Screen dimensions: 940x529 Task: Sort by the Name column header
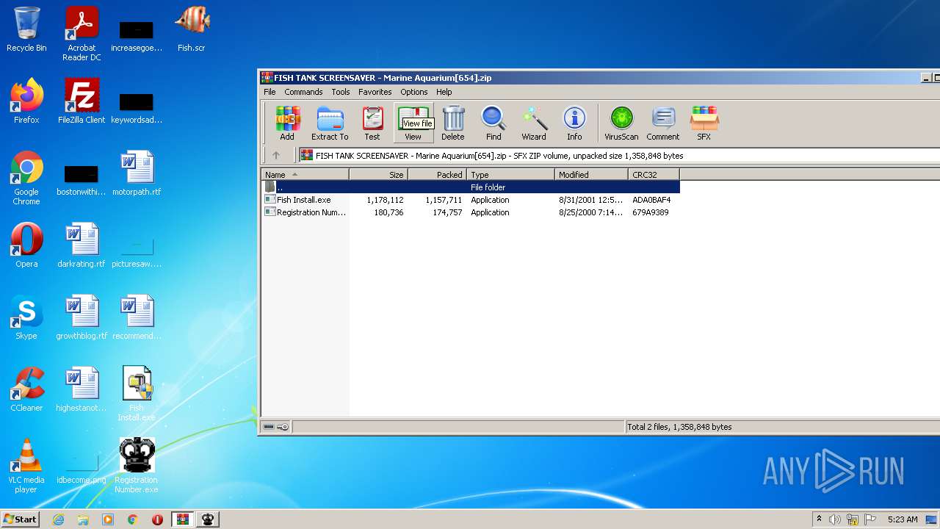point(305,175)
